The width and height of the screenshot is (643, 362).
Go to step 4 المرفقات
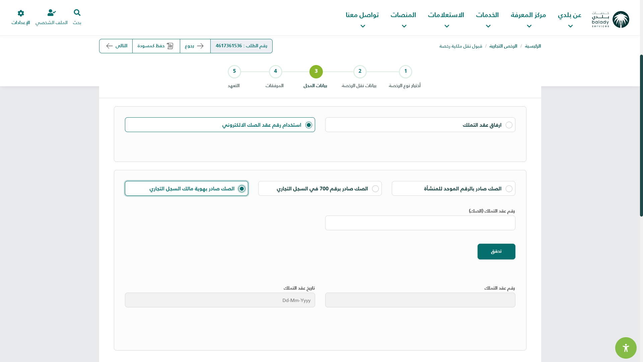click(275, 71)
